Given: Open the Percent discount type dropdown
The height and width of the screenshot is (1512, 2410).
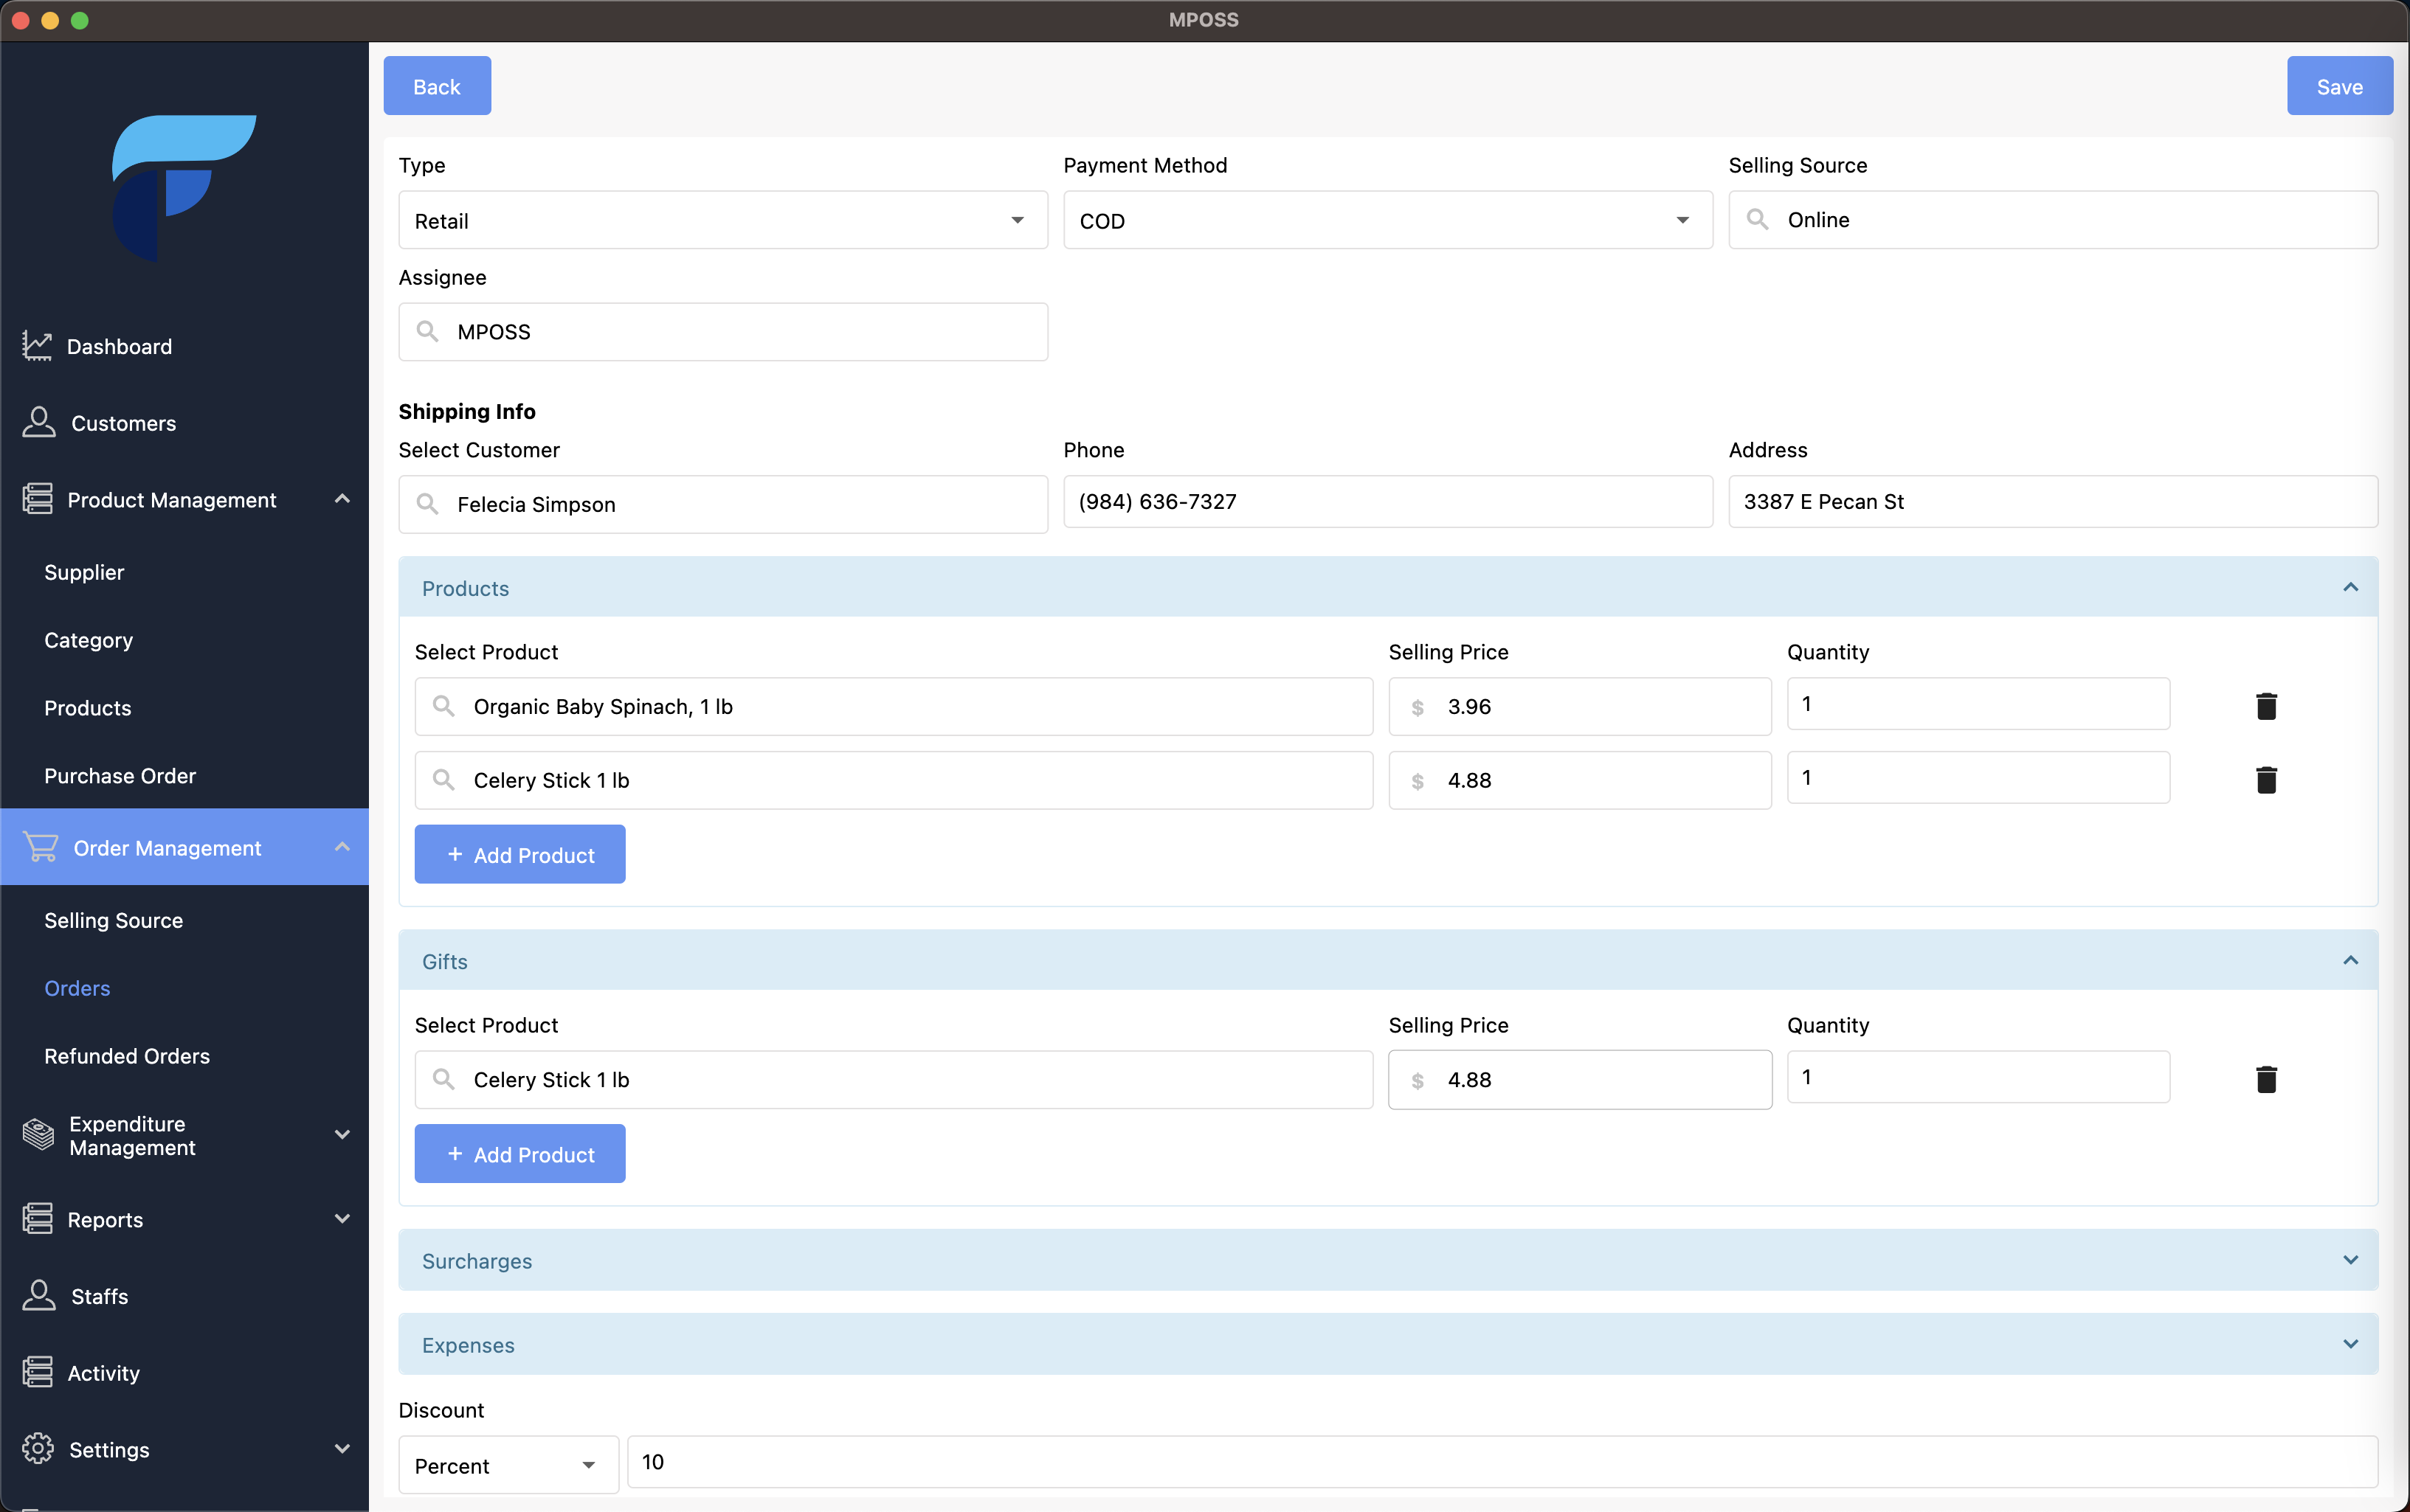Looking at the screenshot, I should [x=507, y=1465].
